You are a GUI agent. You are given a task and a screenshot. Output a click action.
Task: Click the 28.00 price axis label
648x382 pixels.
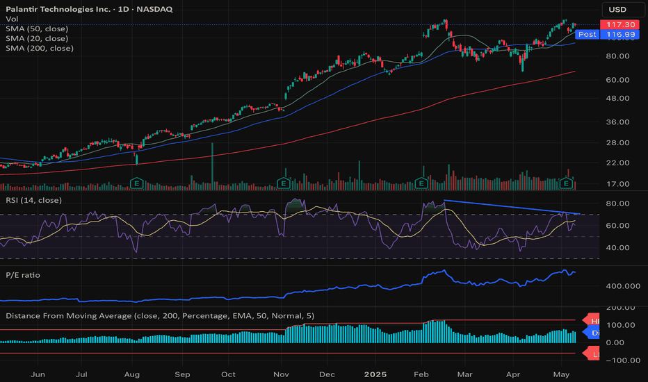point(617,143)
